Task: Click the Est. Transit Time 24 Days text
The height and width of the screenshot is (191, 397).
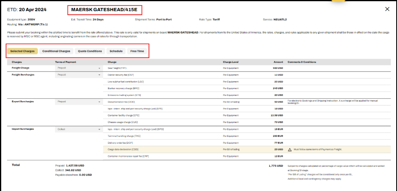Action: click(x=87, y=19)
